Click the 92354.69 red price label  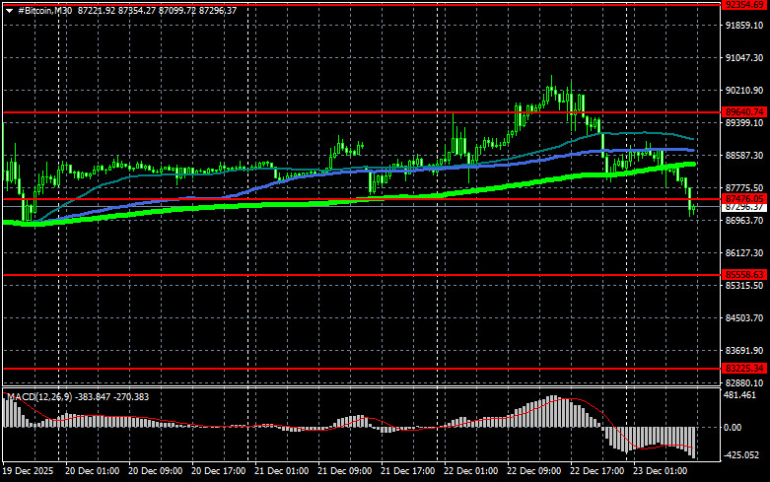coord(744,5)
